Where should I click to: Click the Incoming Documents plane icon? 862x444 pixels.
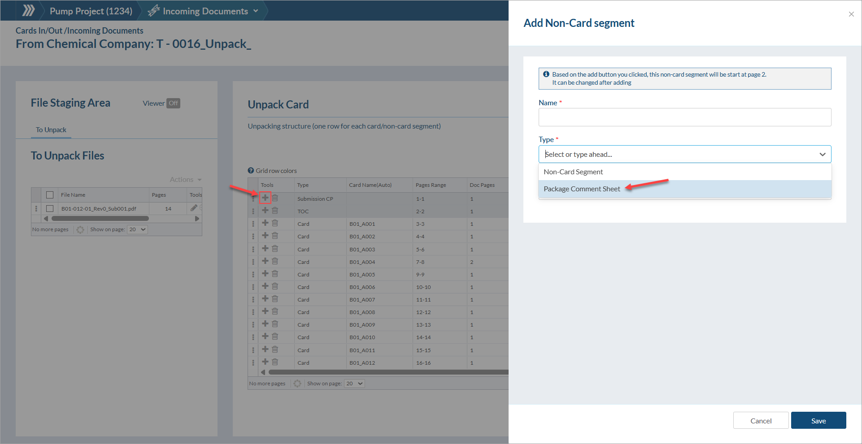pos(153,11)
